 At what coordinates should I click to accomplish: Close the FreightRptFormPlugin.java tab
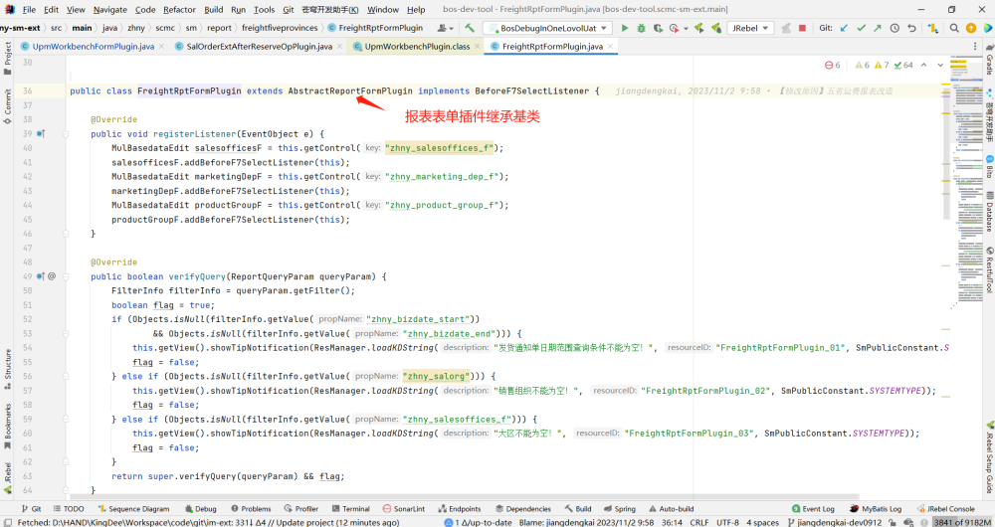[611, 47]
